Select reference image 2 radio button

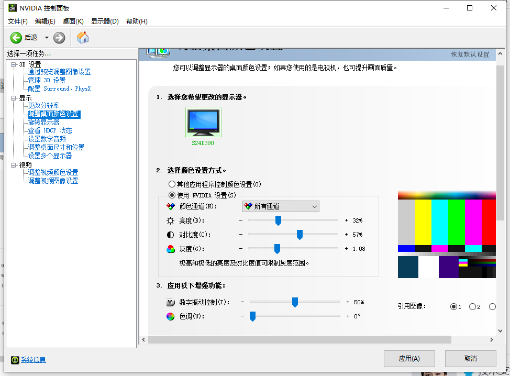point(471,306)
